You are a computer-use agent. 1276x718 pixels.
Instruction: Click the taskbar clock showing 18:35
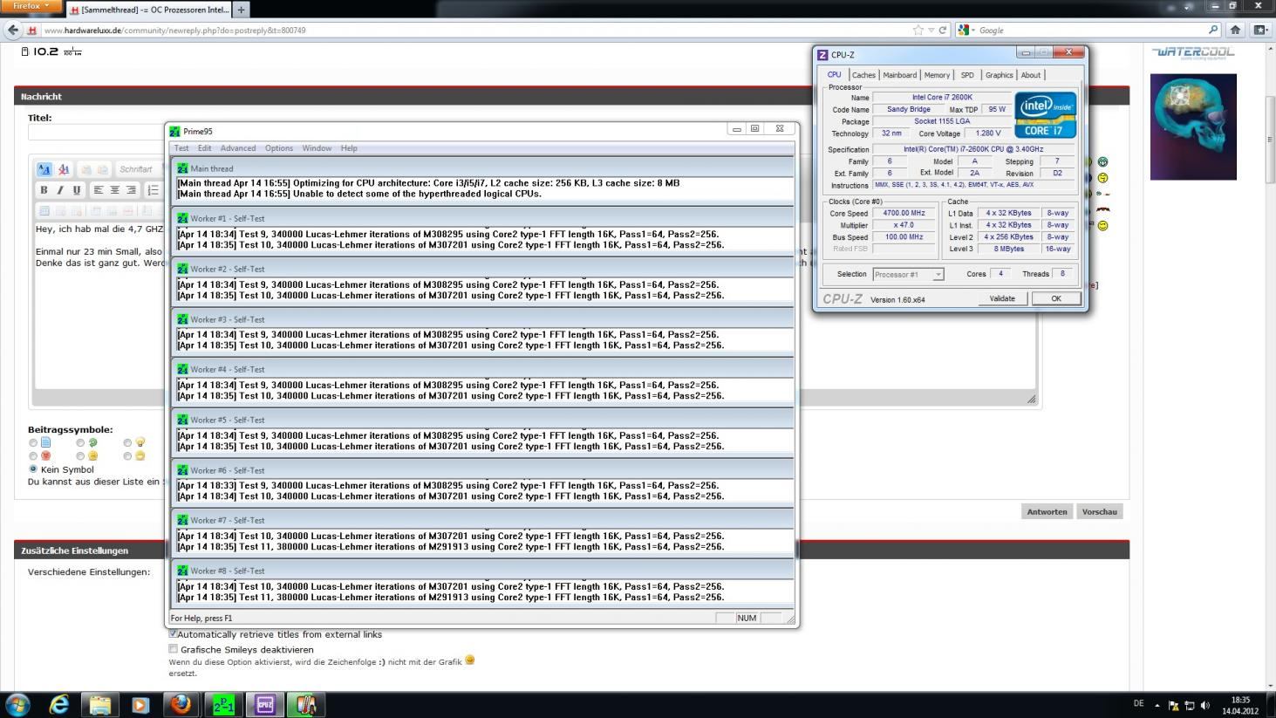coord(1240,705)
